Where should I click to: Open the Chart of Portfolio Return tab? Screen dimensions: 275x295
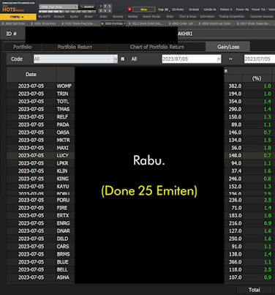tap(157, 47)
